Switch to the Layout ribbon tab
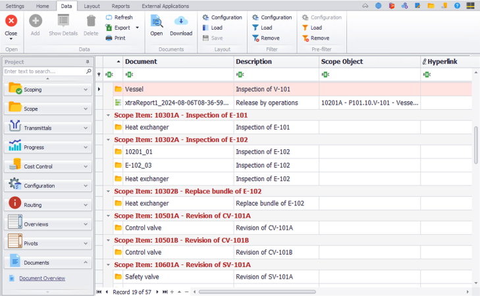This screenshot has width=480, height=296. pos(92,5)
